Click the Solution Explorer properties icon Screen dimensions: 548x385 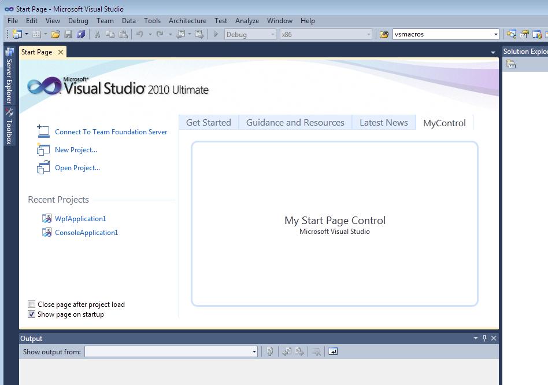(511, 64)
